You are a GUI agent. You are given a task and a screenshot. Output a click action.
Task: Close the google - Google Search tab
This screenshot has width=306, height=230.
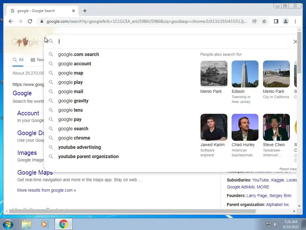pos(74,11)
